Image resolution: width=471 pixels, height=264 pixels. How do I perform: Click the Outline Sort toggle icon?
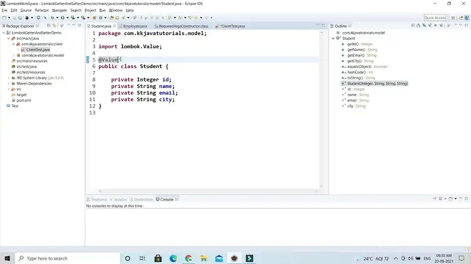(x=418, y=25)
